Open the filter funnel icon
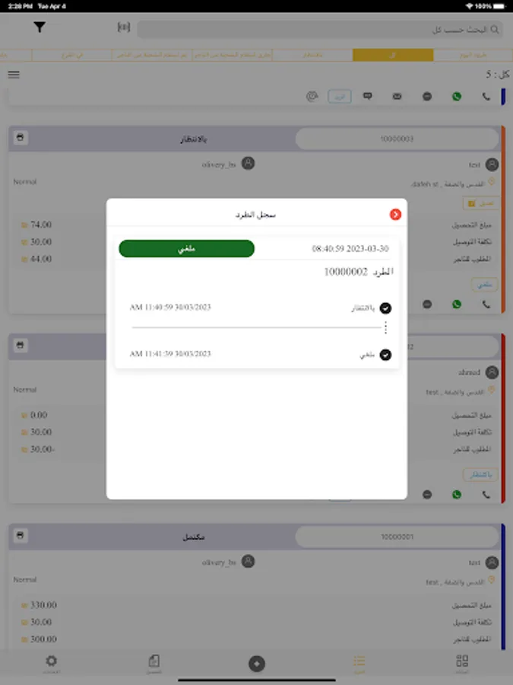This screenshot has height=685, width=513. pyautogui.click(x=40, y=27)
